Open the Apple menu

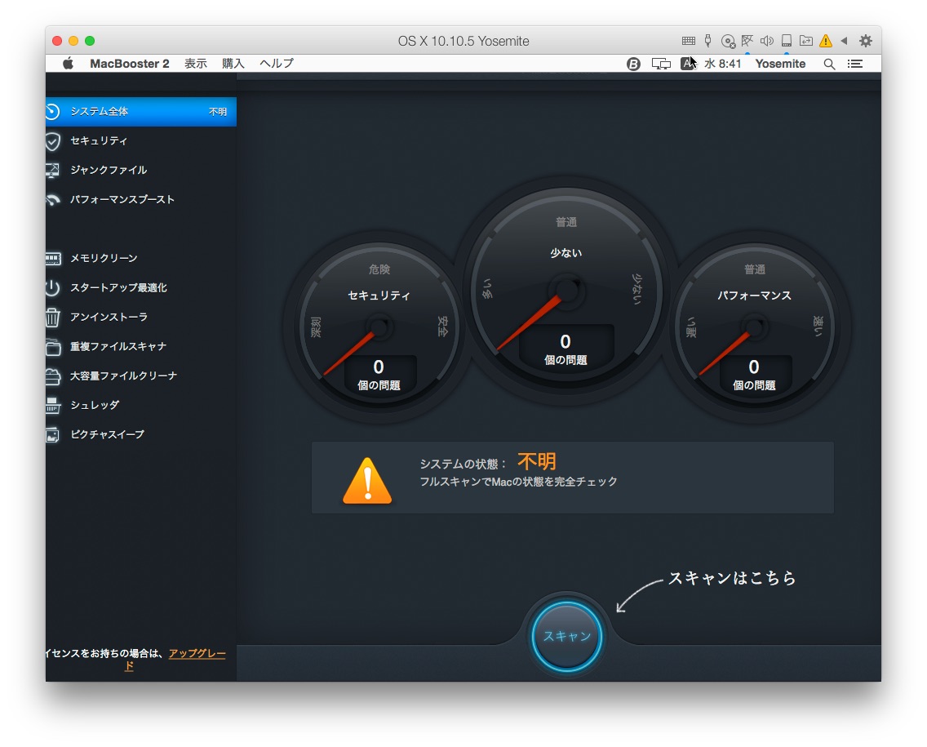coord(68,64)
